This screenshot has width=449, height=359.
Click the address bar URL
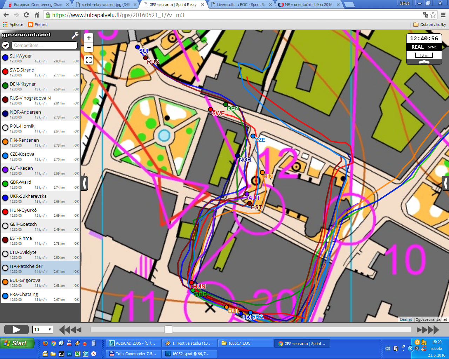(118, 15)
